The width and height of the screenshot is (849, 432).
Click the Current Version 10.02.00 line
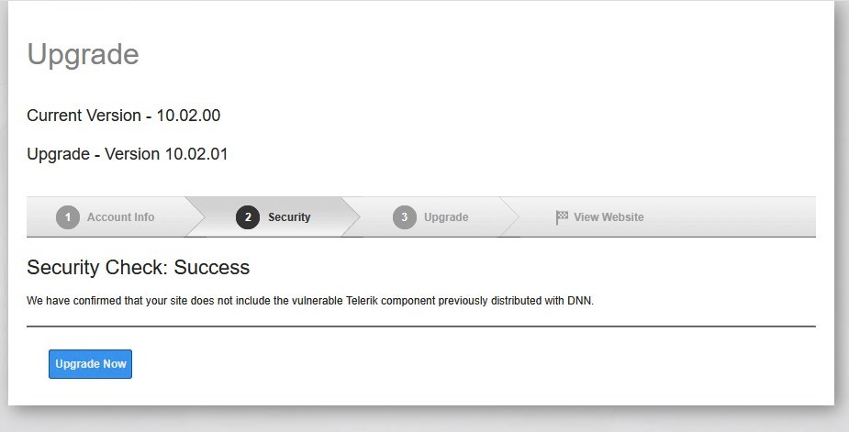(x=123, y=116)
